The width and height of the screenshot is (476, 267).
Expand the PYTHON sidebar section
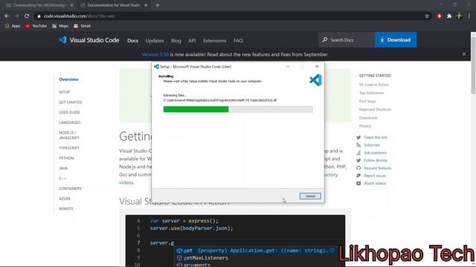point(66,158)
